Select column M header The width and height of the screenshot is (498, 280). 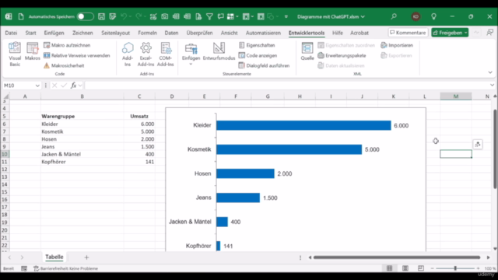[456, 96]
